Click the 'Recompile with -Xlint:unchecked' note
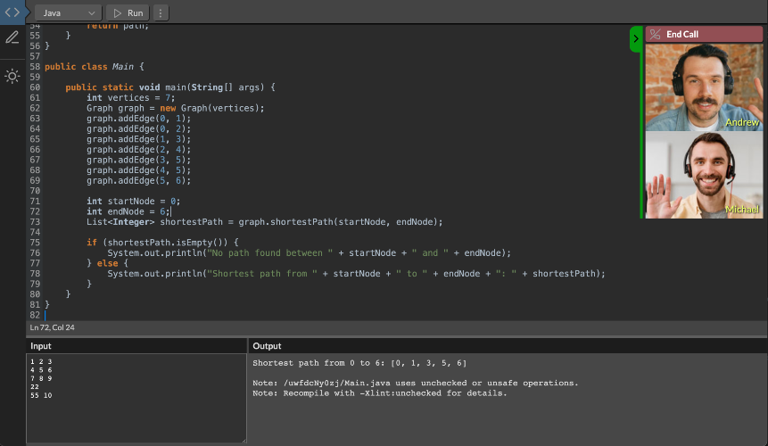 pos(380,393)
